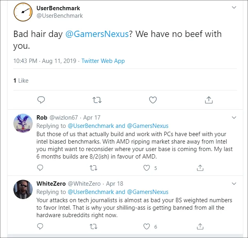
Task: View who liked the tweet via 1 Like
Action: pos(21,80)
